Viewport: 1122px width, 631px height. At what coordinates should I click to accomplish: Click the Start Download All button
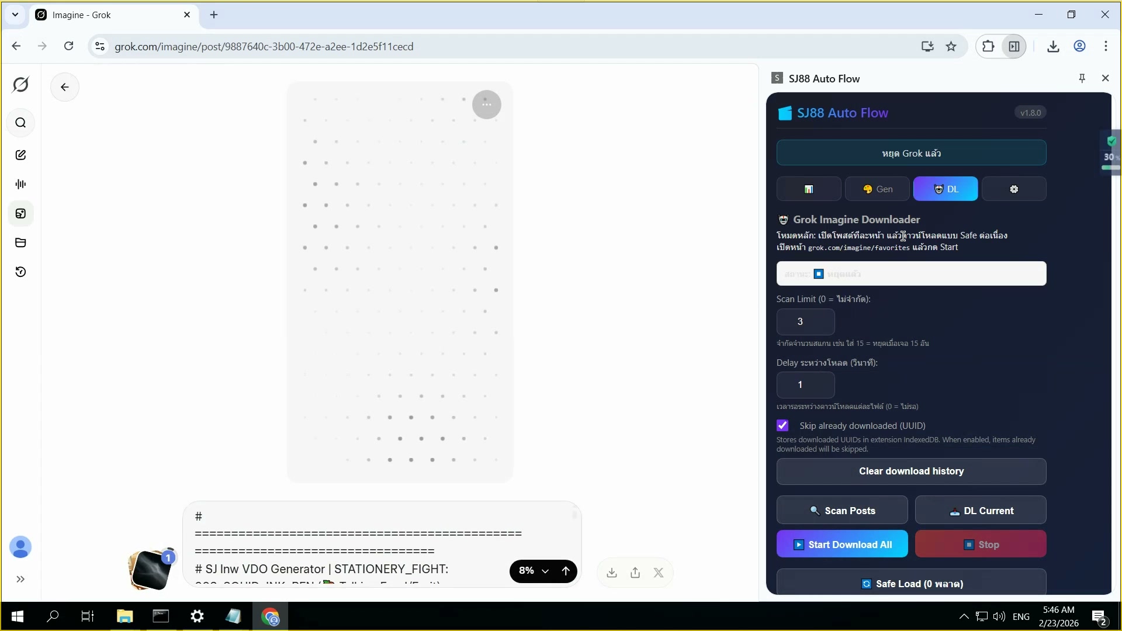pyautogui.click(x=842, y=544)
